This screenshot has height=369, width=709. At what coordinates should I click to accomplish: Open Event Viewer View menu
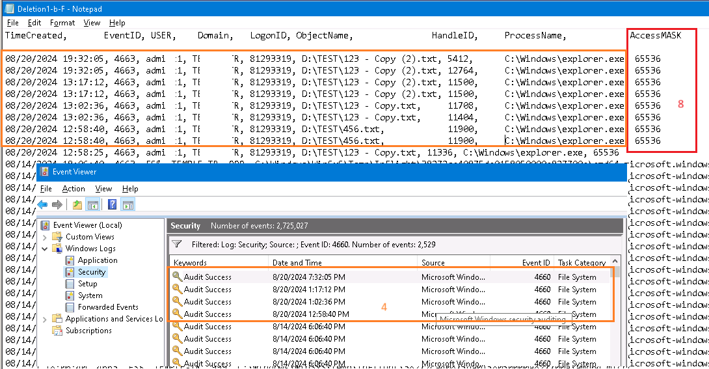click(103, 189)
